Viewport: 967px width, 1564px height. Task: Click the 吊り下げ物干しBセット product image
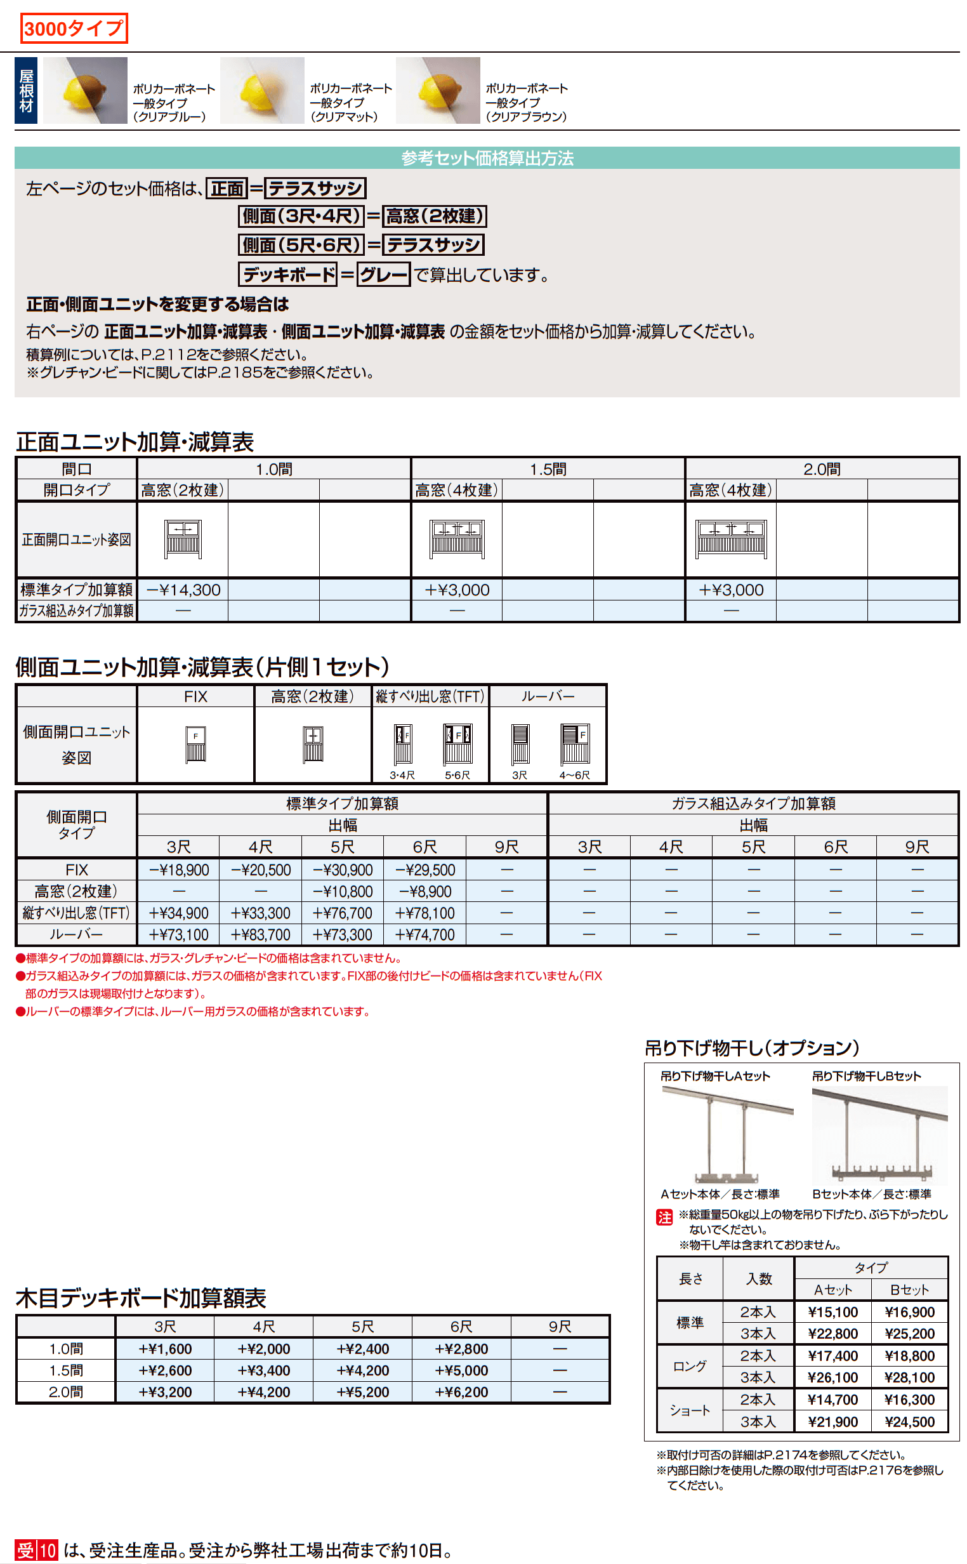point(879,1135)
